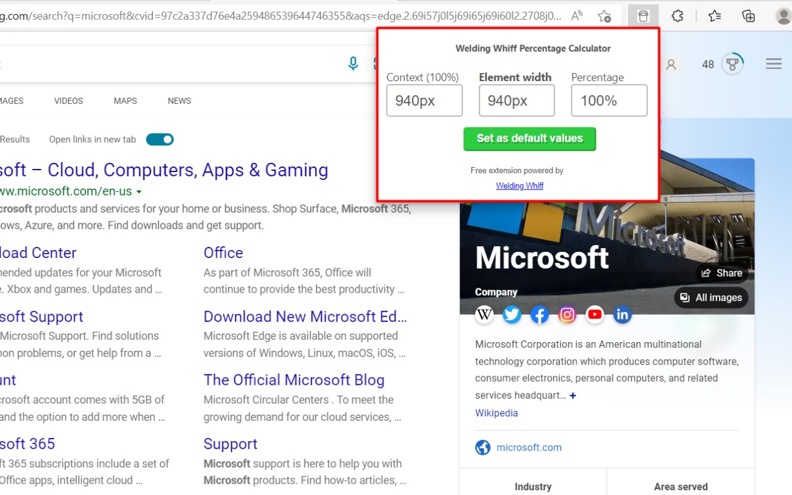Open Microsoft's LinkedIn profile icon

click(622, 315)
